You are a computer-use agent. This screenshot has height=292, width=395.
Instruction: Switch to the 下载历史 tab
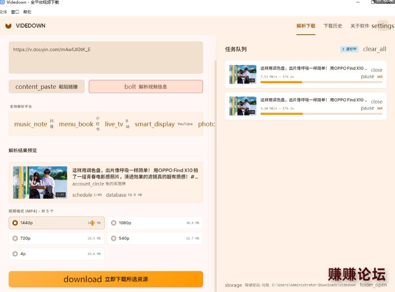333,26
